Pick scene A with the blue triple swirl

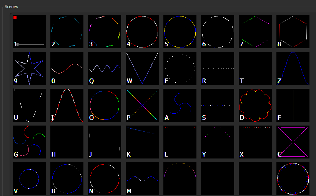pos(180,105)
